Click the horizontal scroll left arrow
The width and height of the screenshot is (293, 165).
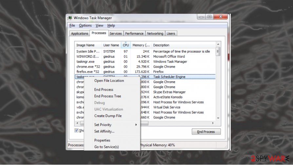point(77,123)
